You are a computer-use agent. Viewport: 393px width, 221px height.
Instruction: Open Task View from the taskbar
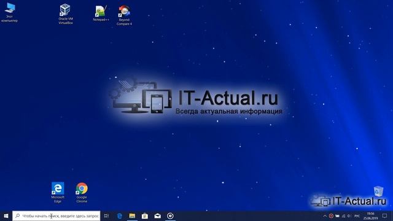(x=106, y=215)
